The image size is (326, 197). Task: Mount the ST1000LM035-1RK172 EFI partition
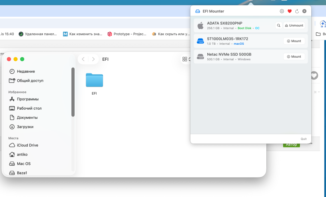[294, 41]
